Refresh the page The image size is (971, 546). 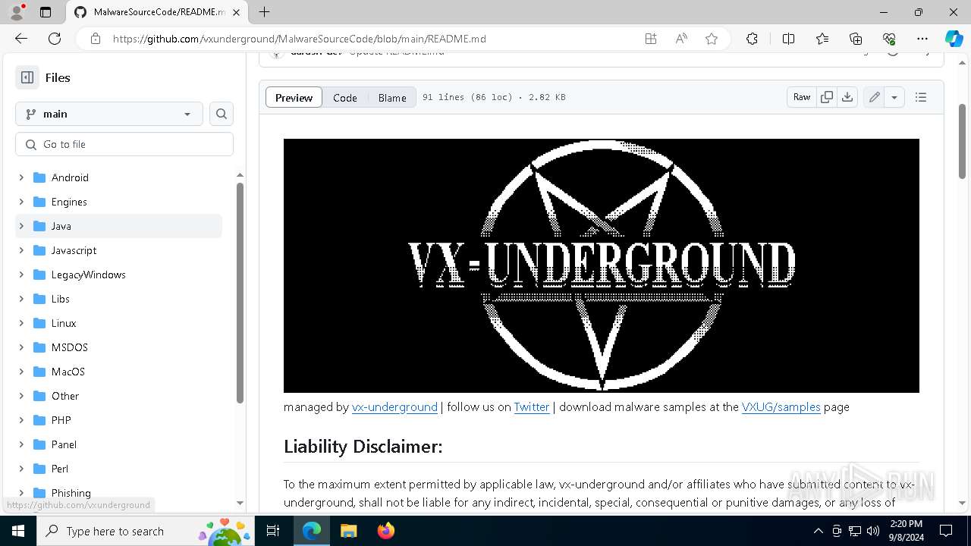click(x=55, y=39)
